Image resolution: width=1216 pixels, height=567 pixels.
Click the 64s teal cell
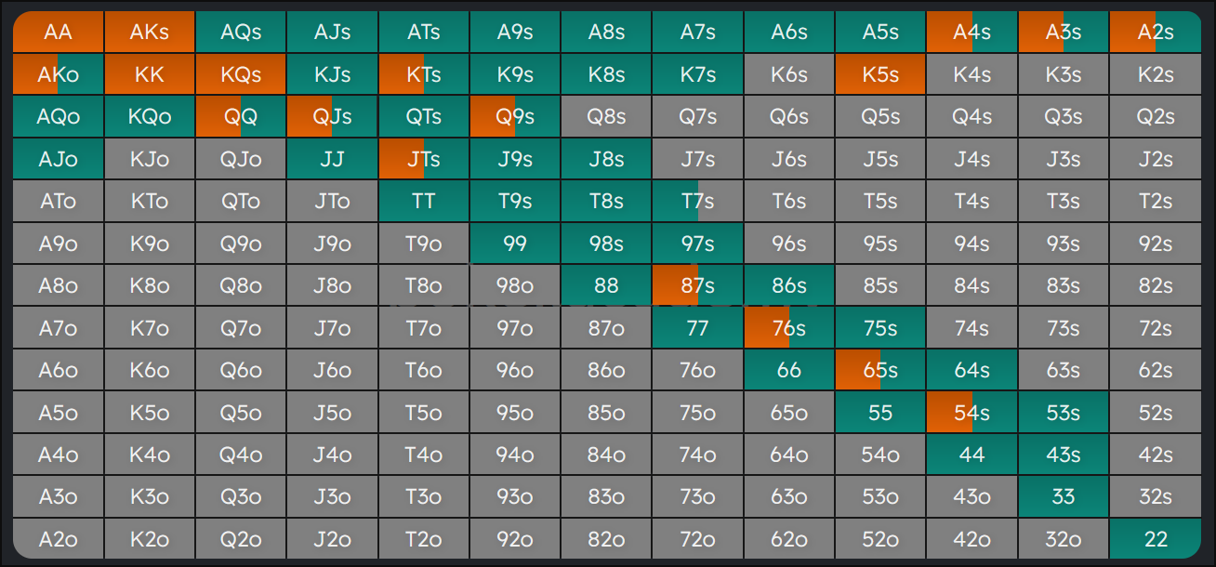point(971,370)
